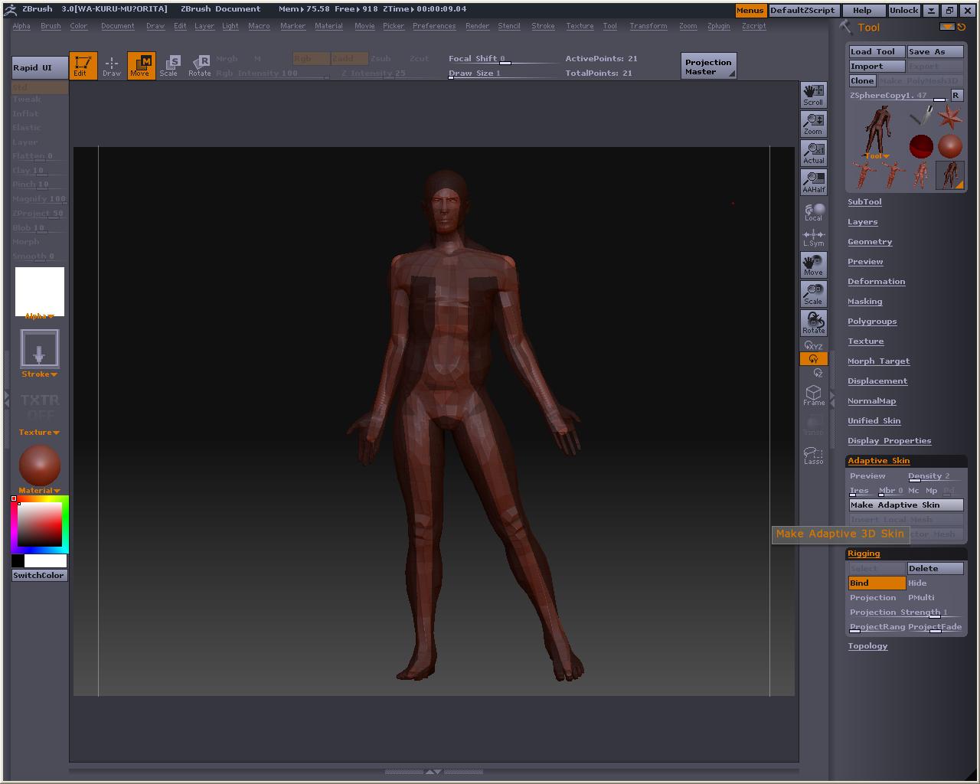The height and width of the screenshot is (784, 980).
Task: Toggle Local transformations button
Action: point(813,212)
